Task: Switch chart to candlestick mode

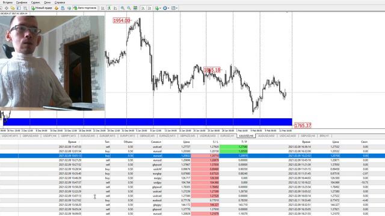Action: [x=109, y=8]
